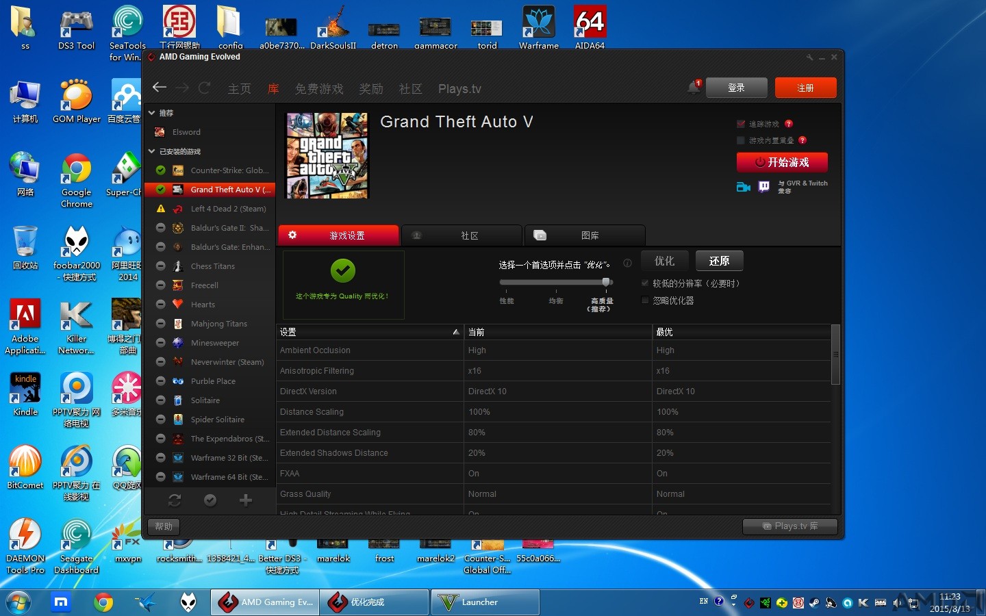Viewport: 986px width, 616px height.
Task: Open the 奖励 tab
Action: coord(371,89)
